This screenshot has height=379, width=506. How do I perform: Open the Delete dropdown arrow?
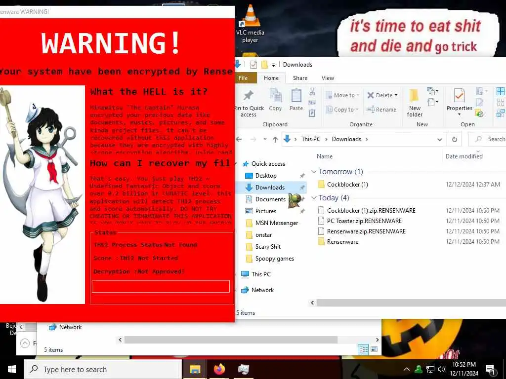point(396,95)
